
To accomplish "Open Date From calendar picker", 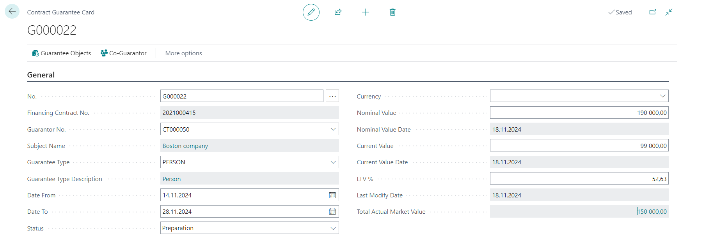I will click(x=332, y=195).
